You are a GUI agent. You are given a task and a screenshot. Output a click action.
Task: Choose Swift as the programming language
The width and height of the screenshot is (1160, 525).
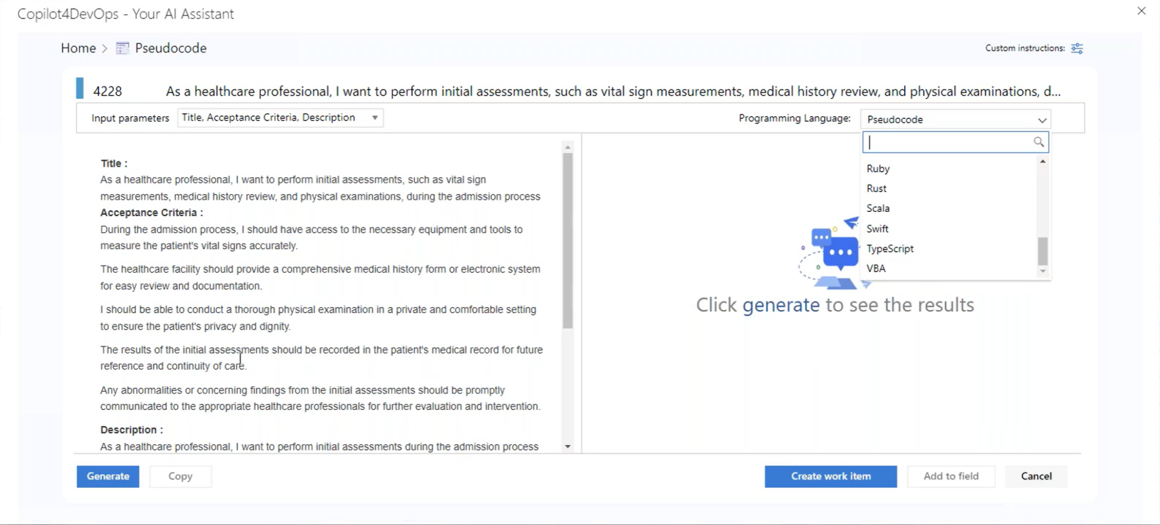(x=877, y=228)
